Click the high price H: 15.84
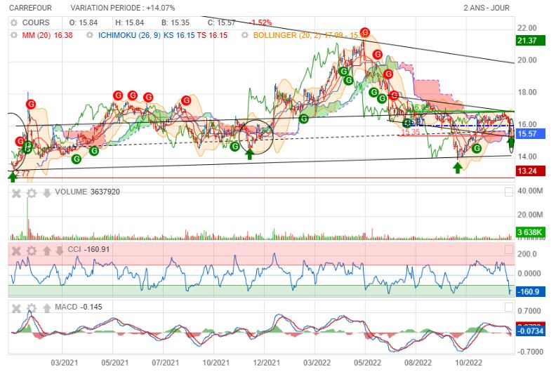Screen dimensions: 556x372 pyautogui.click(x=129, y=22)
